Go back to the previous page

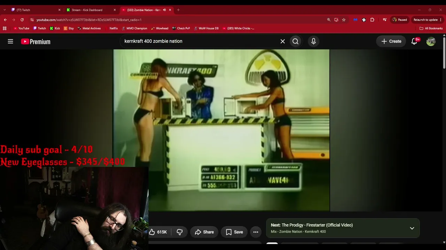tap(5, 20)
